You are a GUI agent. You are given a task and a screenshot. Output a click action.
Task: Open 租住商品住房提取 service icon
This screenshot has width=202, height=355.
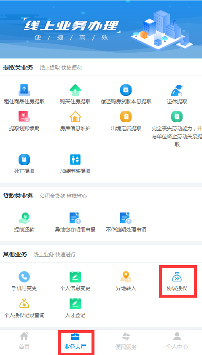coord(24,90)
